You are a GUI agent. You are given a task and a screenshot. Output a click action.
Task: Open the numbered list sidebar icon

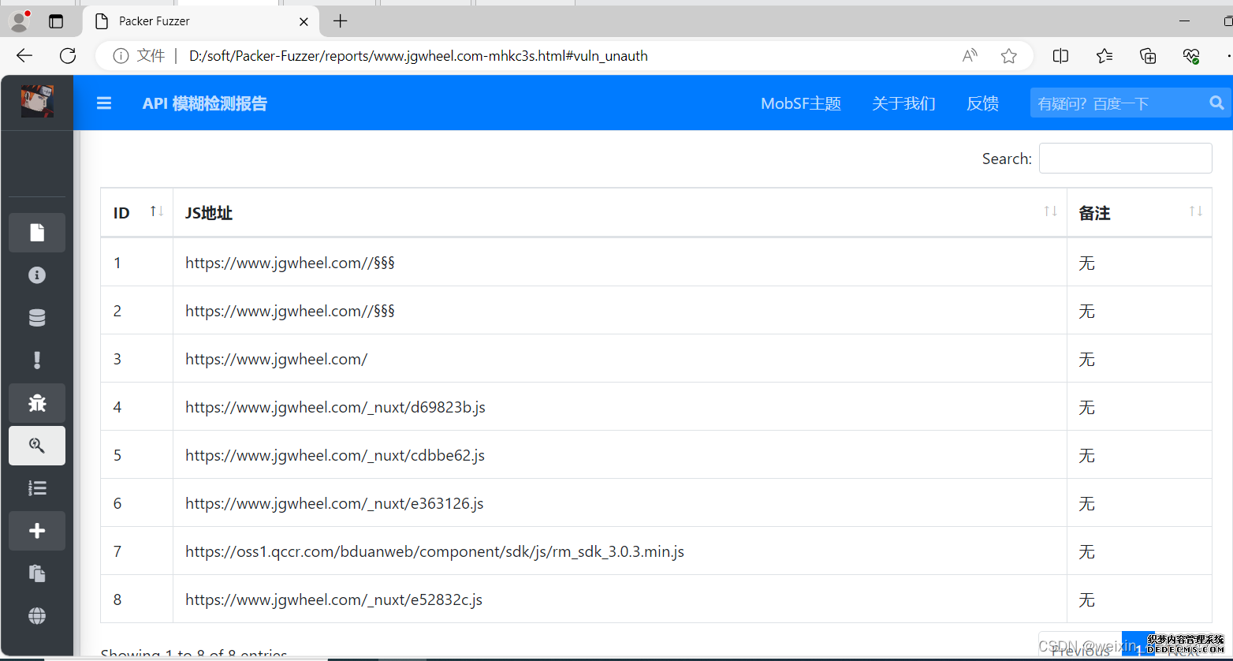tap(37, 488)
